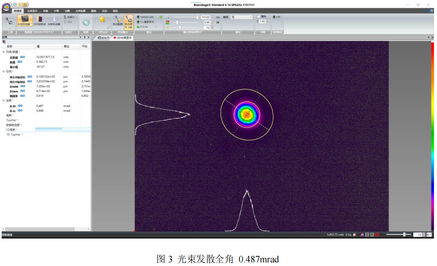
Task: Open the trigger (触发) combo box
Action: [241, 17]
